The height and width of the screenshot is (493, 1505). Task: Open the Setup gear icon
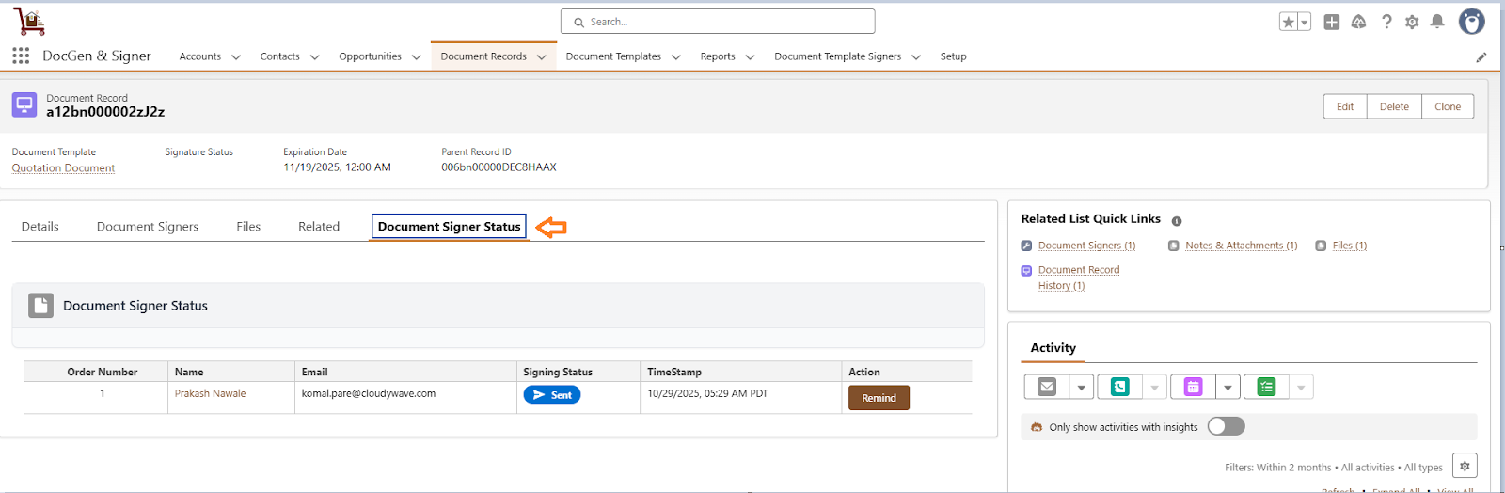pos(1412,22)
